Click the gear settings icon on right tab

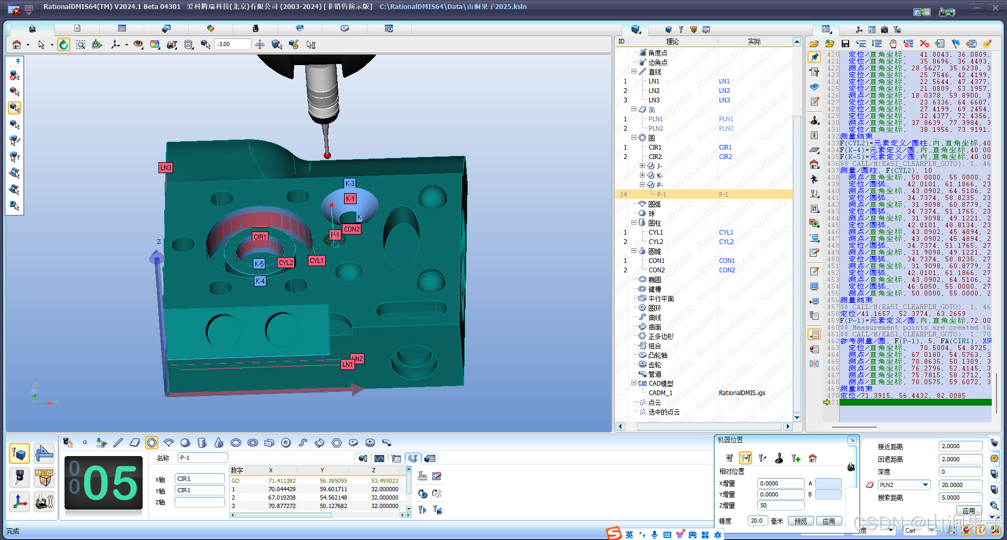(994, 458)
